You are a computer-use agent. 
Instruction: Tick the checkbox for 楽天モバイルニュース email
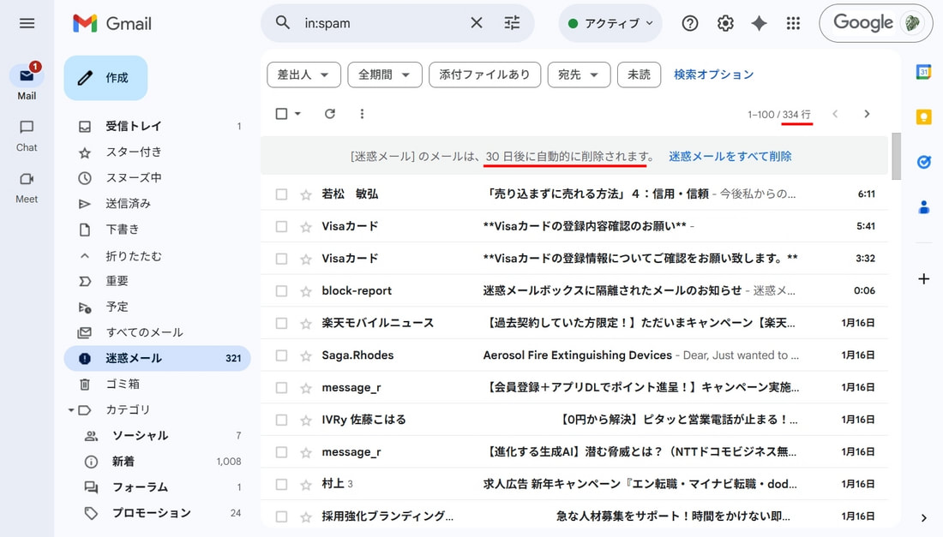pyautogui.click(x=281, y=323)
